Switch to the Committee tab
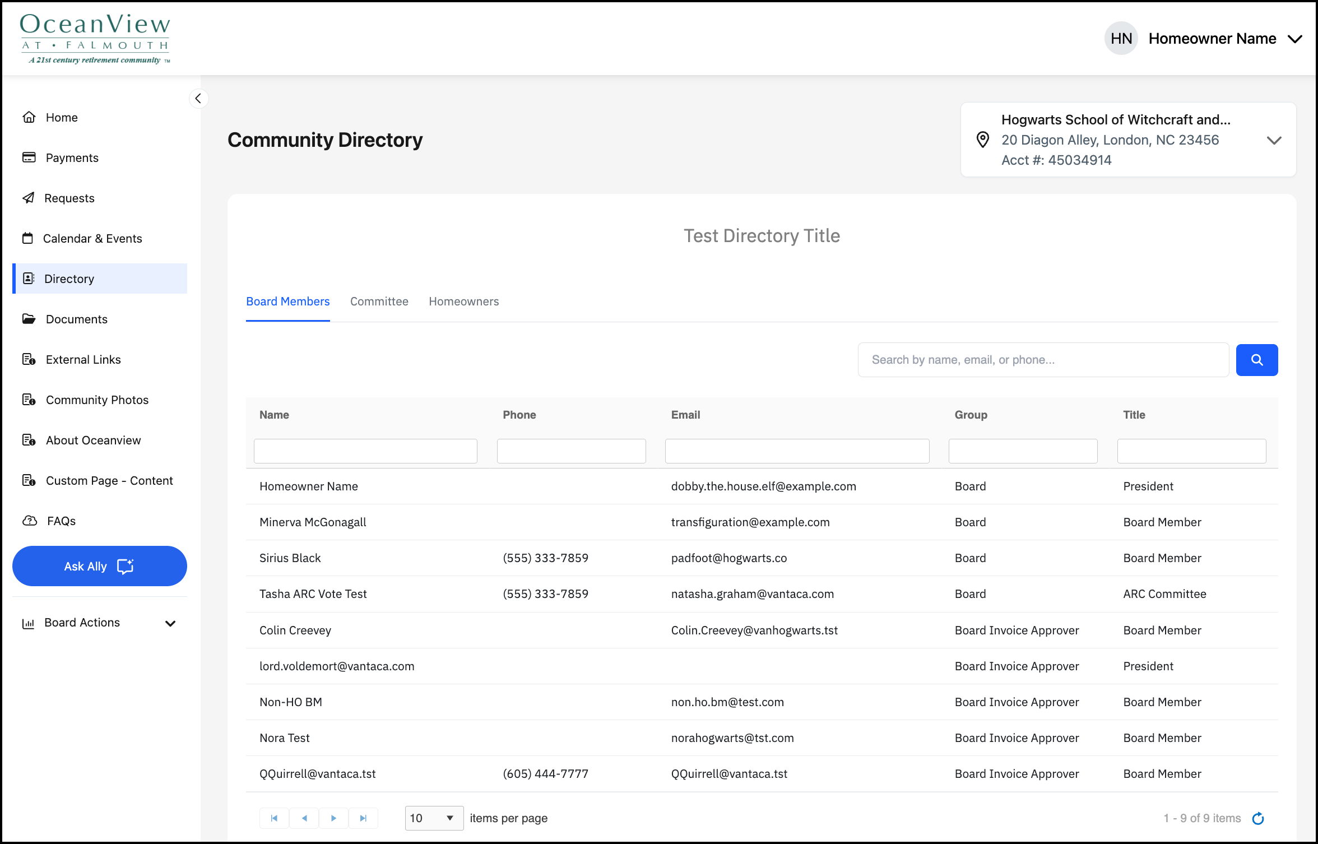 pyautogui.click(x=379, y=302)
